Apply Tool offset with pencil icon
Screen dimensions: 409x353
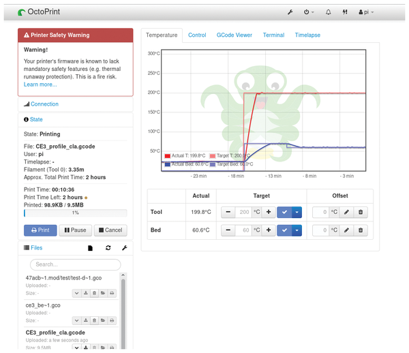pos(346,212)
